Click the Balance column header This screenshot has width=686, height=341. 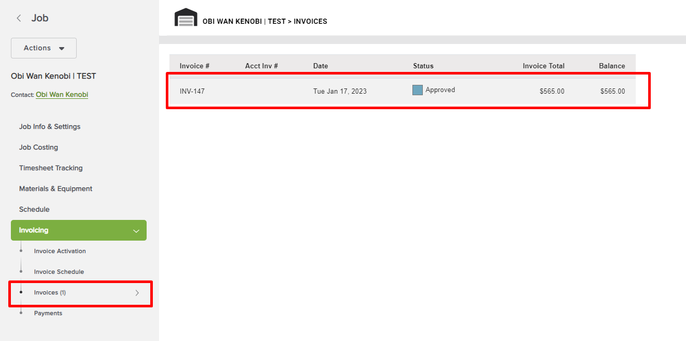pos(612,66)
